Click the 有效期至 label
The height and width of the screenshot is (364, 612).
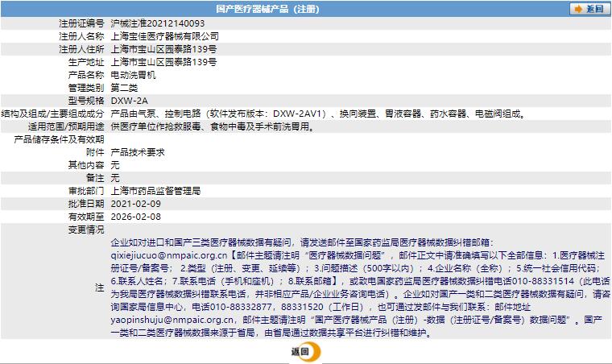point(86,217)
